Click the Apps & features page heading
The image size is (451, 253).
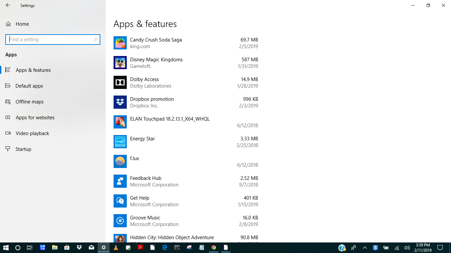tap(145, 24)
